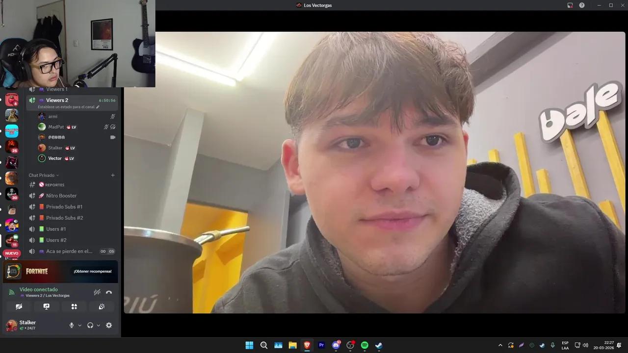
Task: Open the tray volume icon
Action: [x=585, y=345]
